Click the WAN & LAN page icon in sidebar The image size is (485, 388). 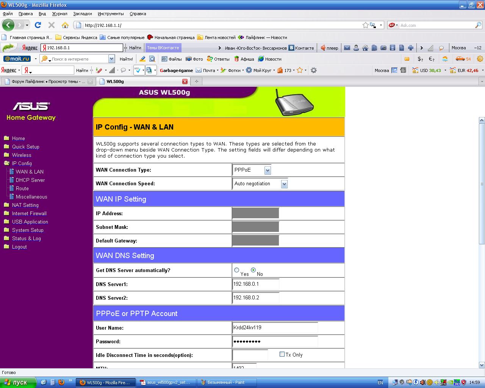click(x=11, y=172)
